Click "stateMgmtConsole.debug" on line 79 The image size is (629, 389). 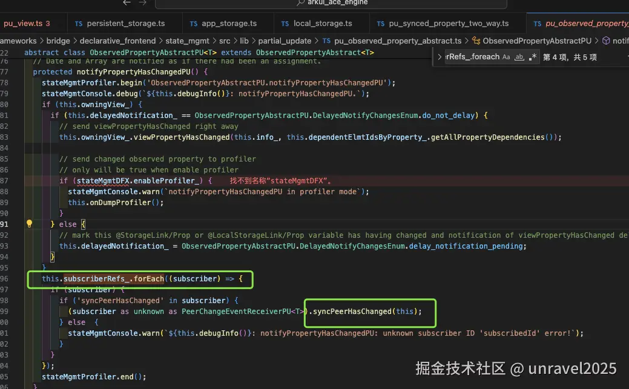(90, 93)
